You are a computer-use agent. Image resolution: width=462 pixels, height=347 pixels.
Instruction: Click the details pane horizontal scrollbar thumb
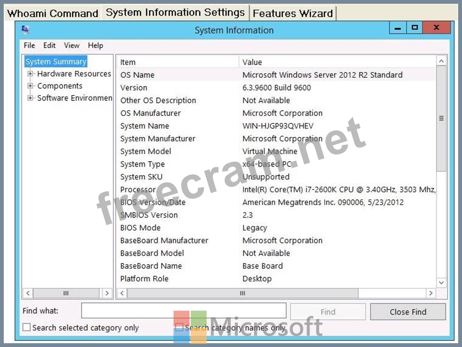(243, 293)
